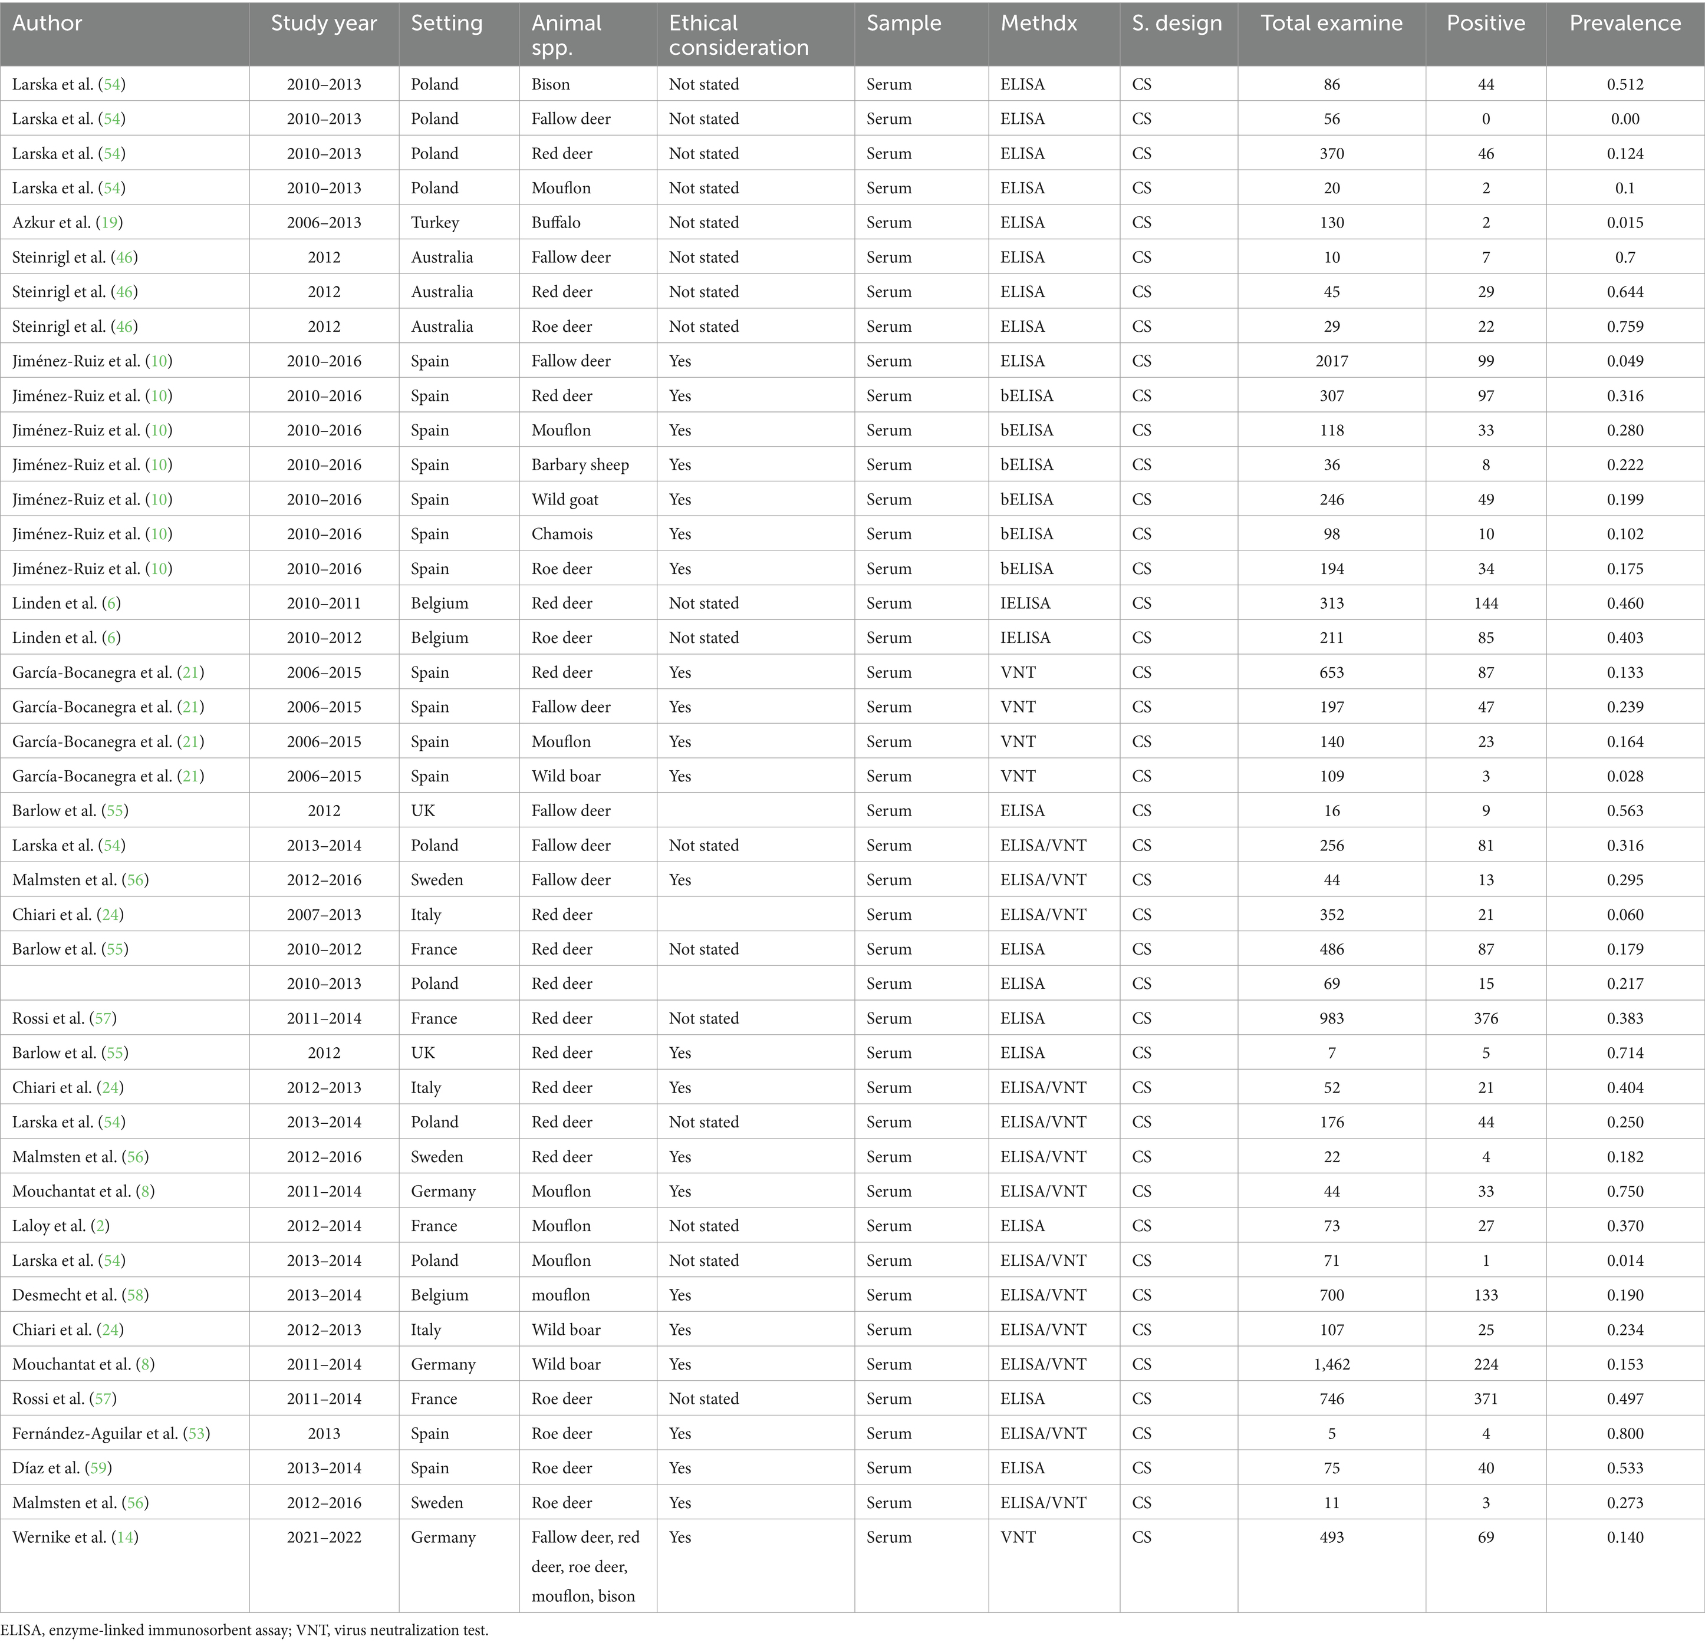Click the total examined value "983"
Image resolution: width=1705 pixels, height=1643 pixels.
[1332, 1018]
